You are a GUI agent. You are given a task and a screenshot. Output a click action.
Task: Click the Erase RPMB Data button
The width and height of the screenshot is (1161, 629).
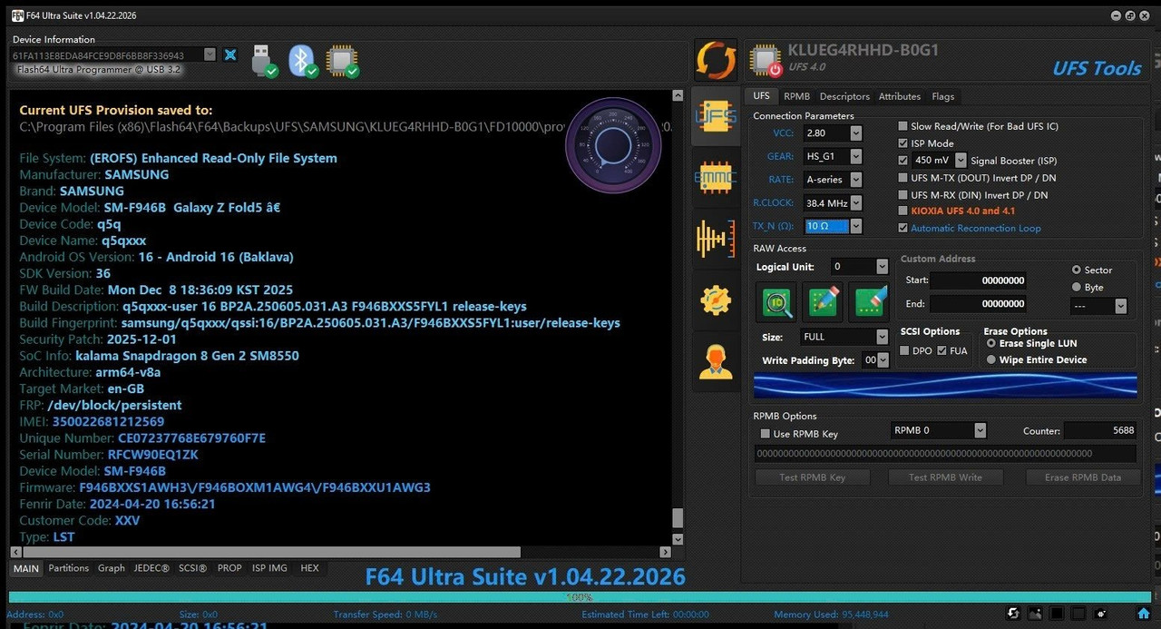[1082, 477]
